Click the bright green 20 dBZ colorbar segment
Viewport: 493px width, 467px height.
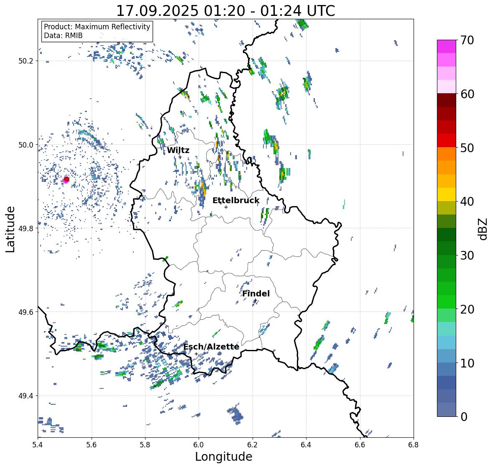(x=447, y=302)
